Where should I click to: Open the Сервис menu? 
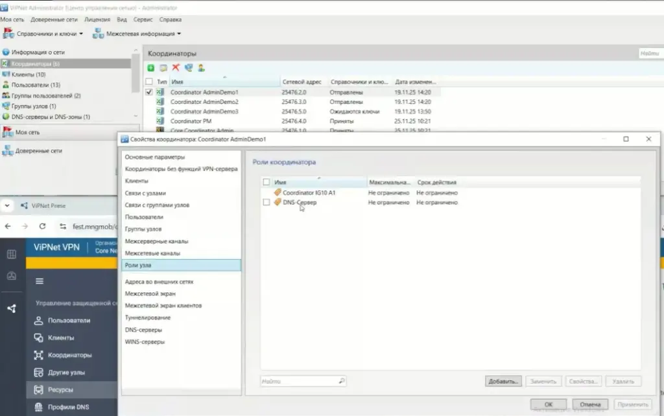[x=143, y=19]
